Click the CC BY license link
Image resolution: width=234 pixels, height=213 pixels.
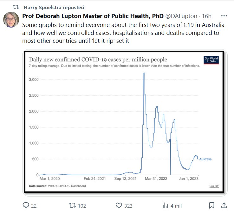pyautogui.click(x=214, y=186)
